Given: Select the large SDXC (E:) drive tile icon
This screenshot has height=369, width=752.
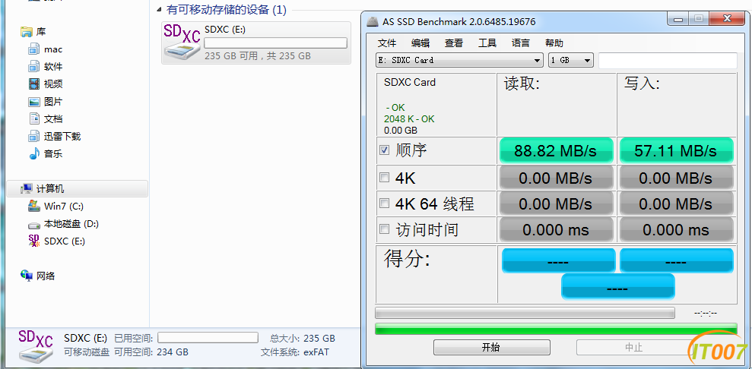Looking at the screenshot, I should (x=182, y=42).
